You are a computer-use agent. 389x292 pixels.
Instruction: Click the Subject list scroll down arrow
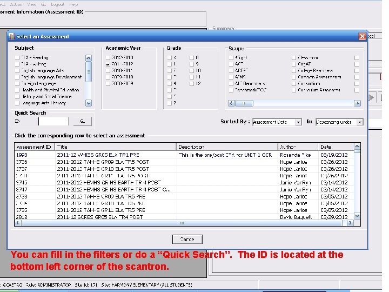[89, 103]
